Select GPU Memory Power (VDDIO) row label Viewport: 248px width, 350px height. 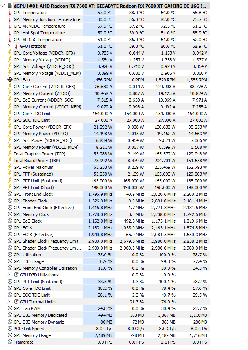click(41, 134)
